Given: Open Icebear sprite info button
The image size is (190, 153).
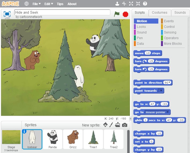Looking at the screenshot, I should point(24,131).
